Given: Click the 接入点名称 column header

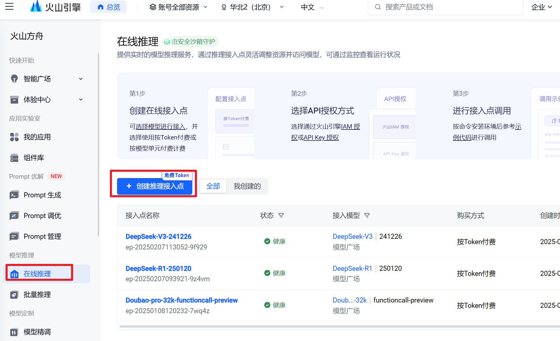Looking at the screenshot, I should pos(143,215).
